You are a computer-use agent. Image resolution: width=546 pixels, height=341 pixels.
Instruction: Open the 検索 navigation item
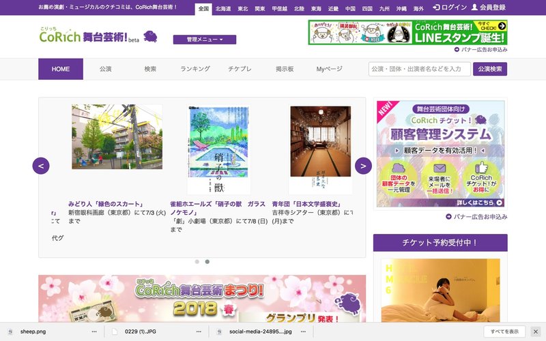150,69
